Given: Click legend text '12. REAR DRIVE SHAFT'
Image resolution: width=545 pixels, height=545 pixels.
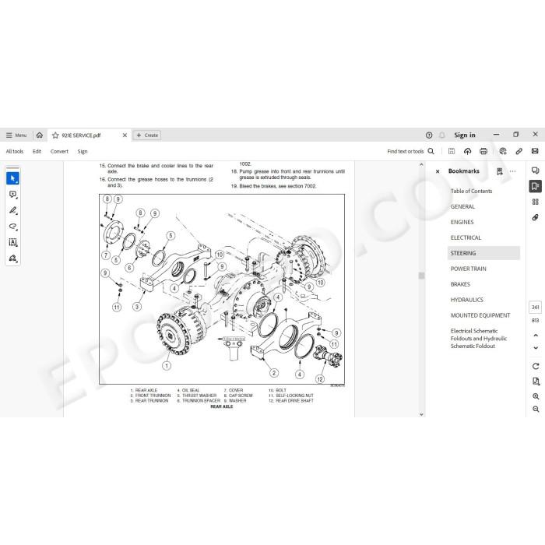Looking at the screenshot, I should click(291, 401).
